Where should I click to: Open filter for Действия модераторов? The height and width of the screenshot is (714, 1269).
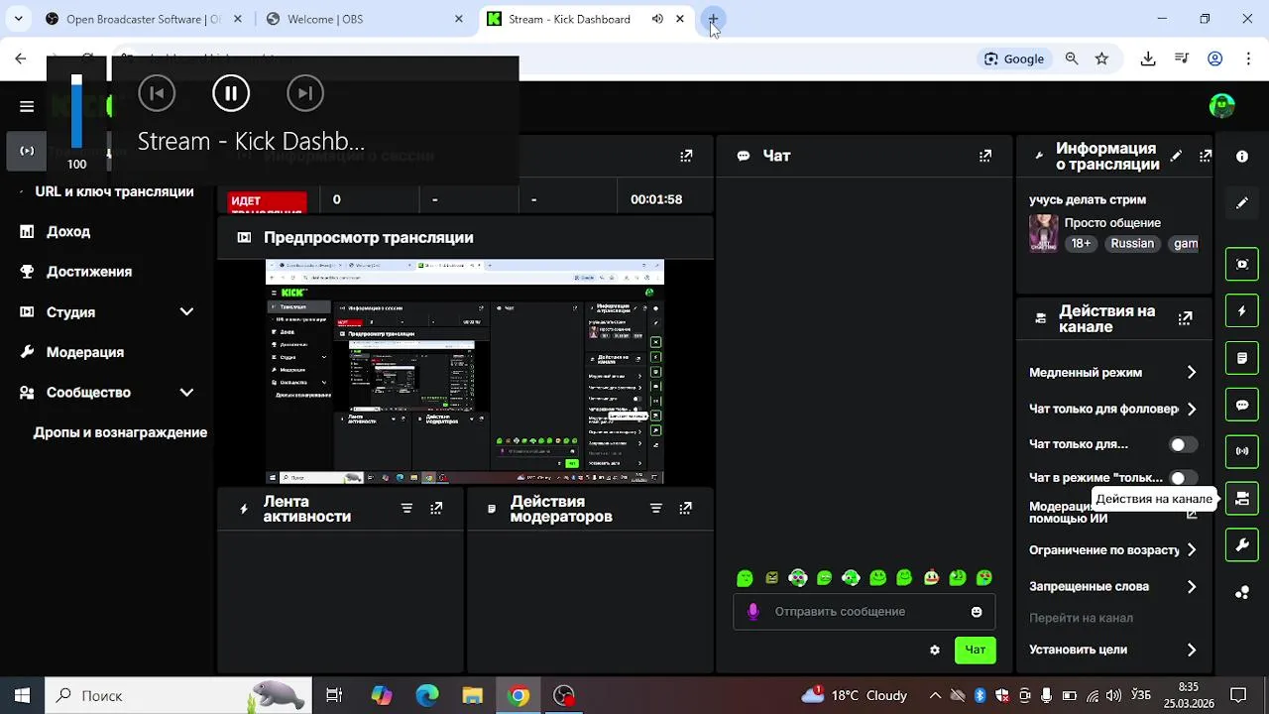(655, 508)
